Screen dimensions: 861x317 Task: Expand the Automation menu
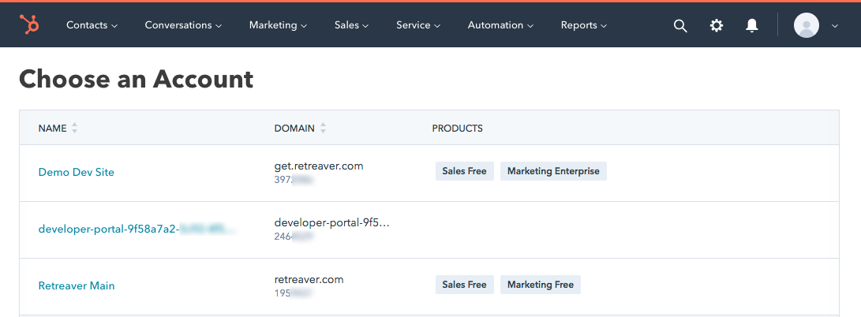click(500, 25)
